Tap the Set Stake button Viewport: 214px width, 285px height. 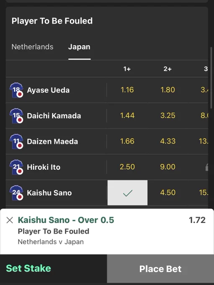pos(28,268)
